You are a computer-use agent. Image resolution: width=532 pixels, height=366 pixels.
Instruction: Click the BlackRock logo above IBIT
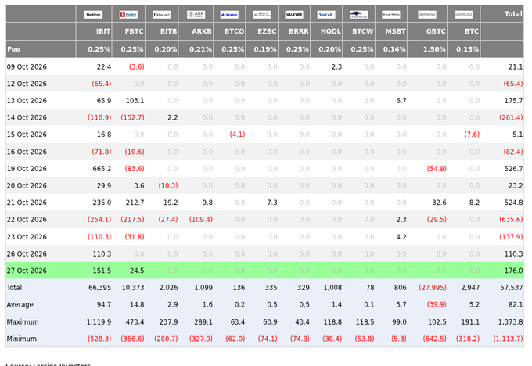(93, 15)
